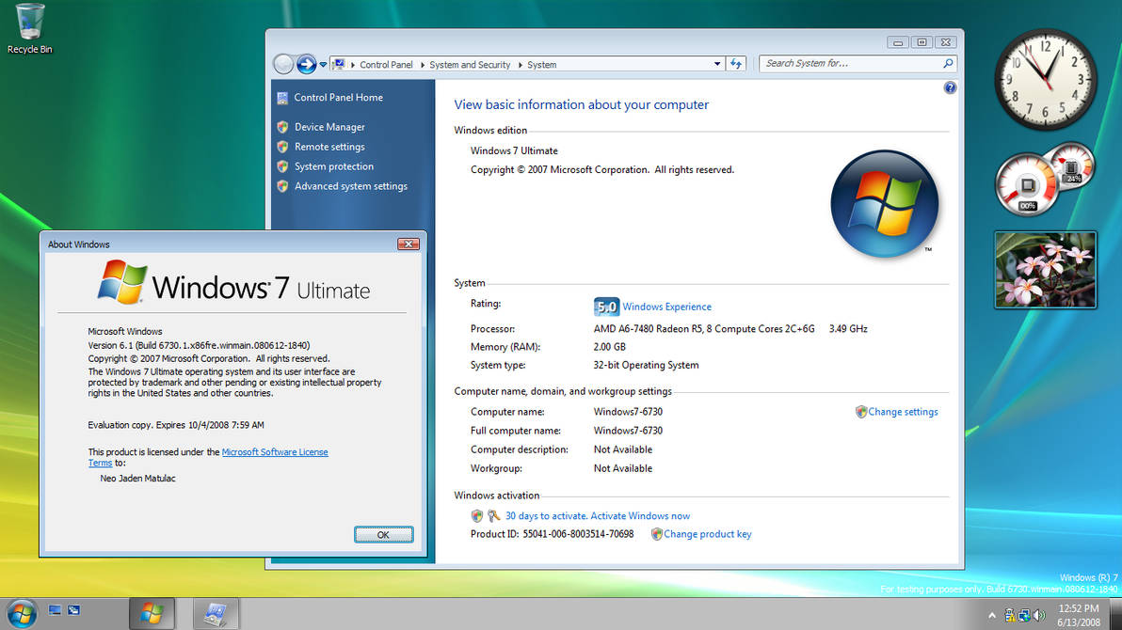Screen dimensions: 1122x630
Task: Open System protection from sidebar
Action: [x=333, y=165]
